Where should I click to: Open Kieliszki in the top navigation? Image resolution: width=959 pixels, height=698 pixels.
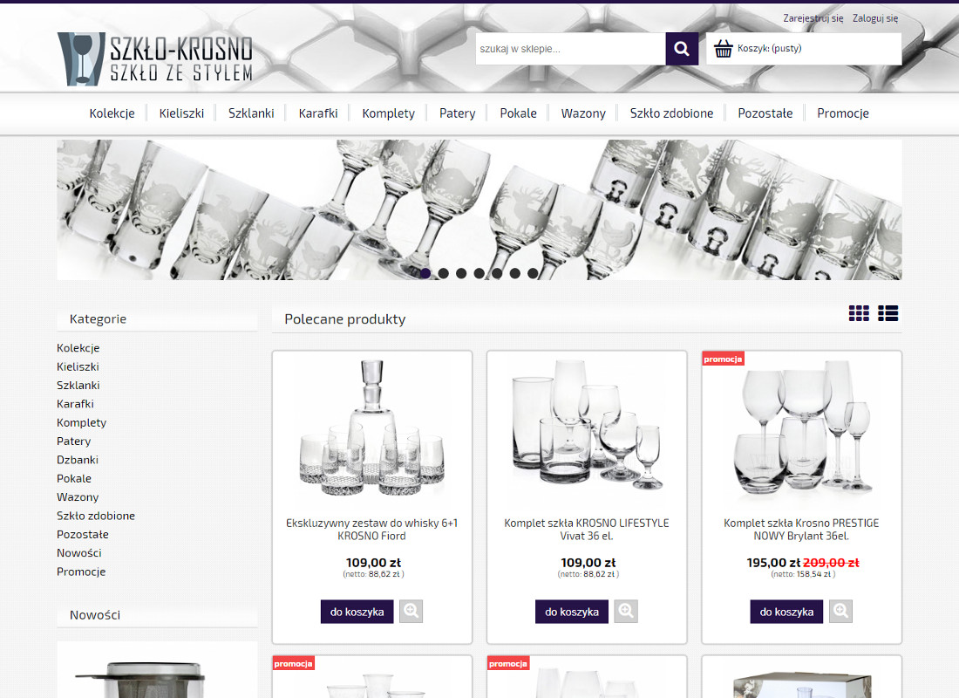click(x=181, y=113)
